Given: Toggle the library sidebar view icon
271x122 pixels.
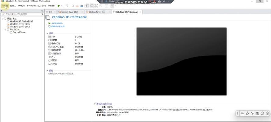Looking at the screenshot, I should (87, 6).
